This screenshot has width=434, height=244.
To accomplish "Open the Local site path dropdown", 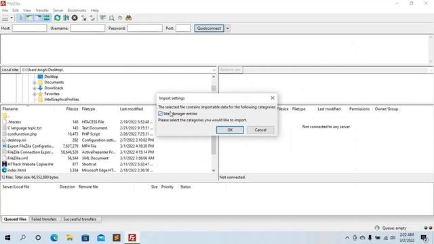I will point(214,70).
